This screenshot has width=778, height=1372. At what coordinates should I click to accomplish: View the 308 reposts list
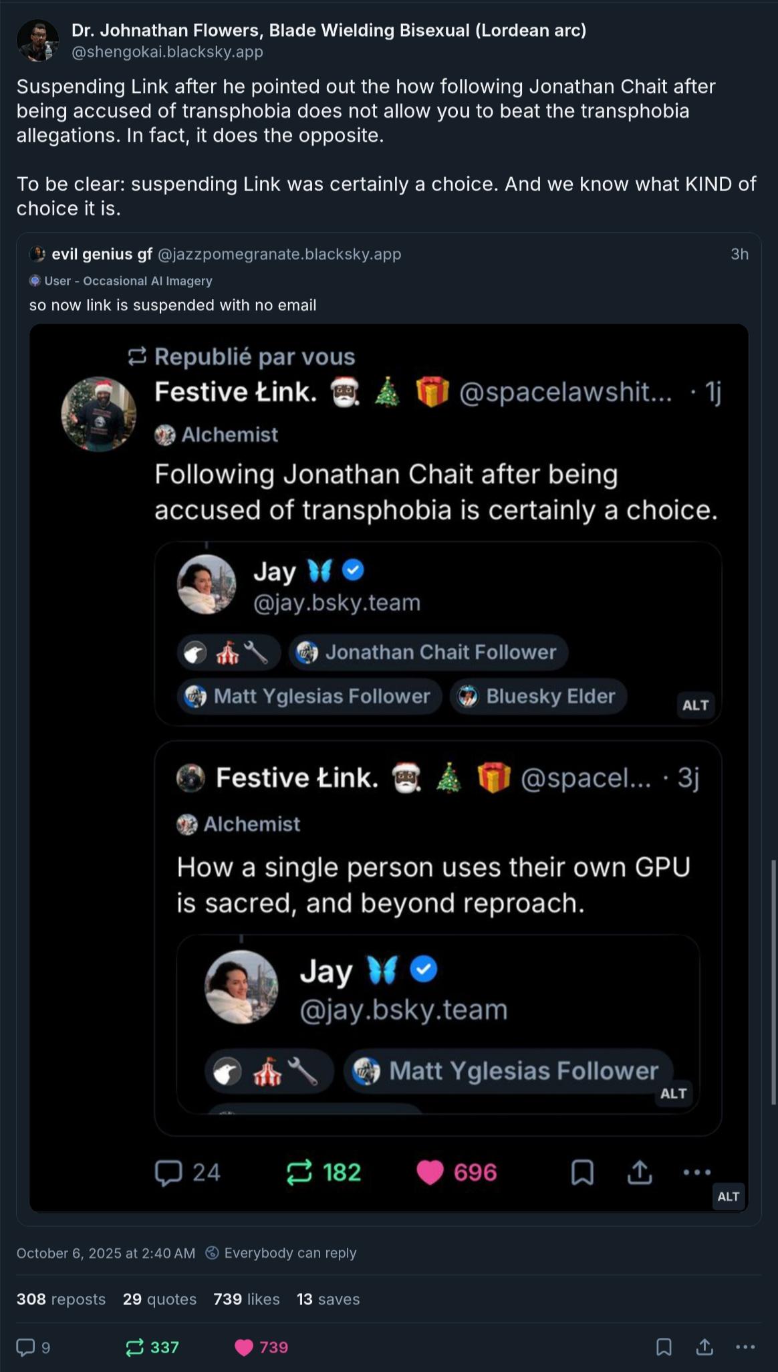coord(61,1299)
